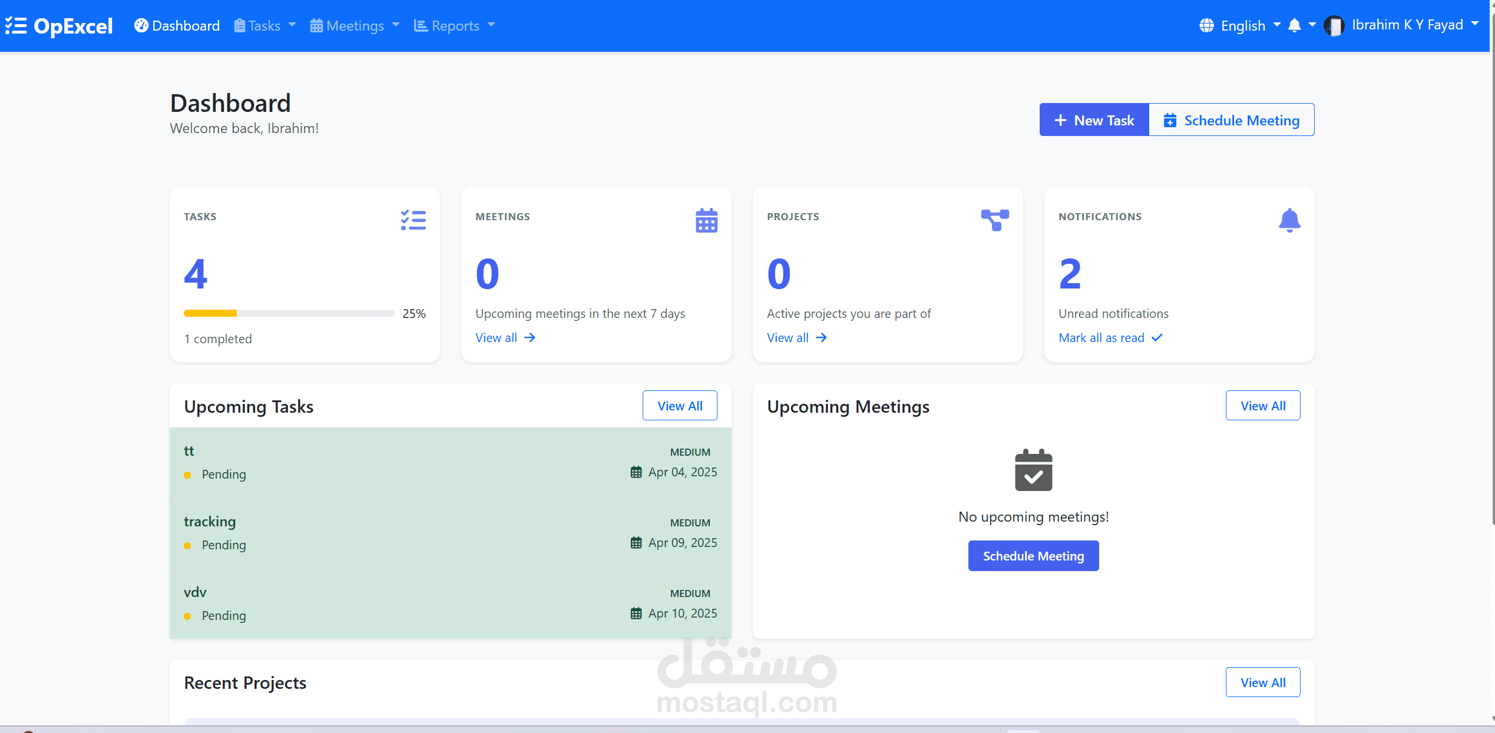Click the '1 completed' text
This screenshot has width=1495, height=733.
218,339
